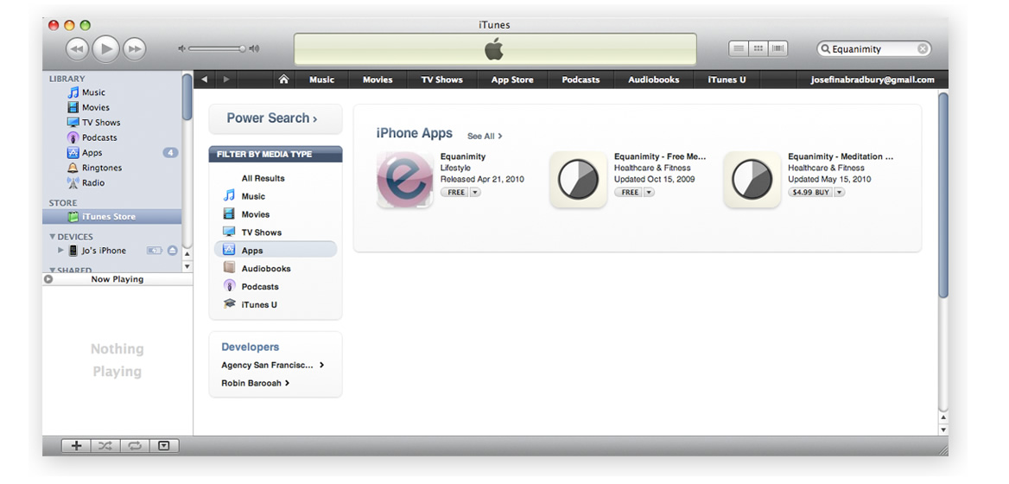The width and height of the screenshot is (1009, 484).
Task: Filter results by TV Shows
Action: (261, 232)
